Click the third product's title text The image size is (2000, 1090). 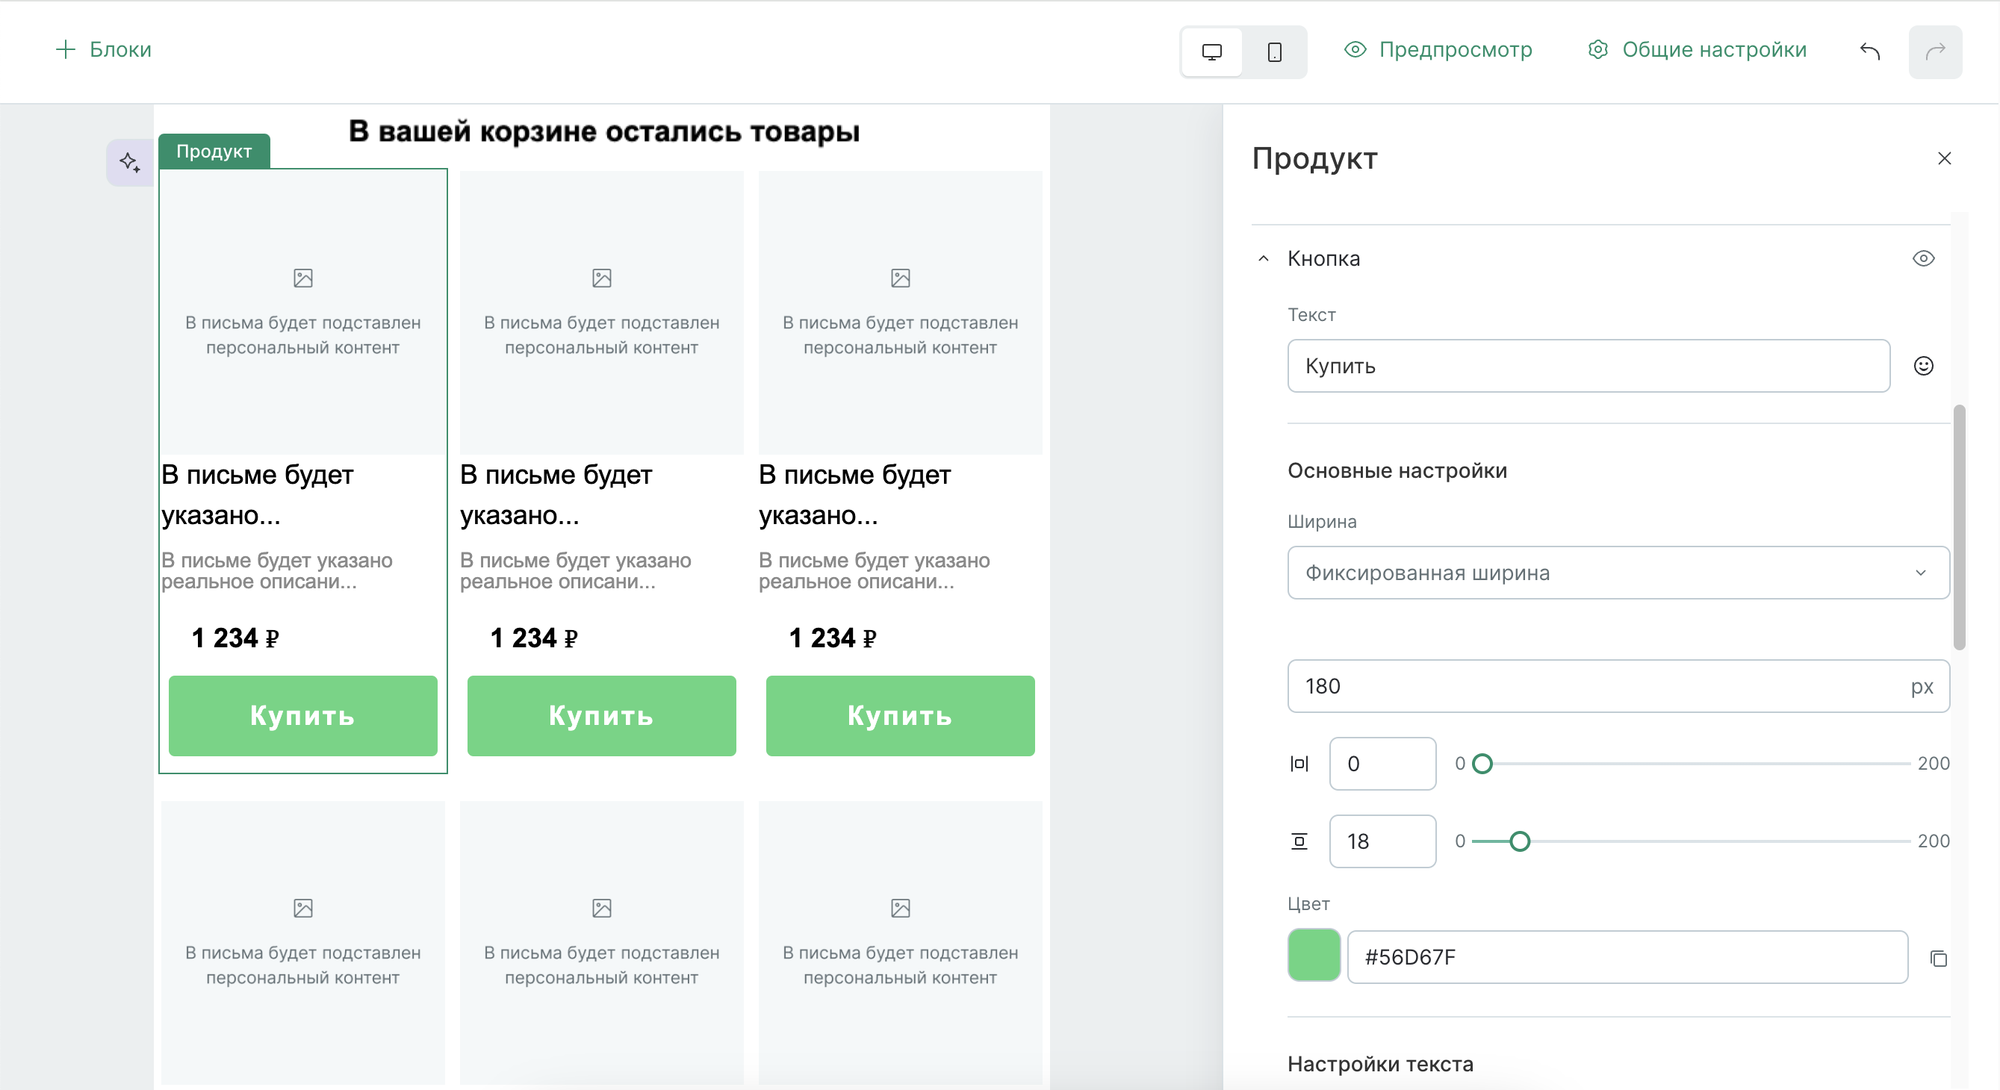[x=855, y=494]
